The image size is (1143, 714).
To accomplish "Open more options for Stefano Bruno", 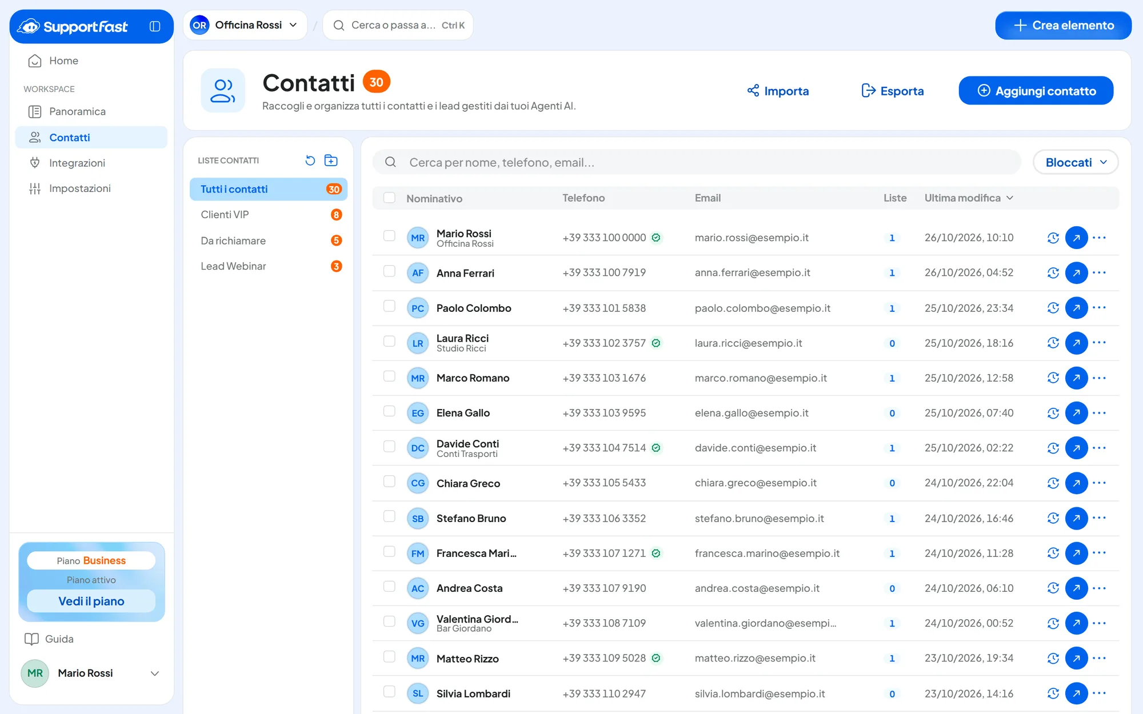I will point(1100,518).
